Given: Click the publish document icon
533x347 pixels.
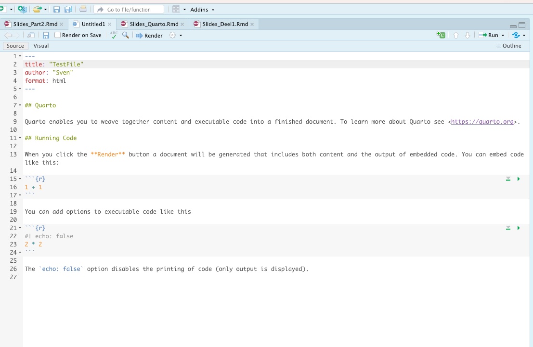Looking at the screenshot, I should pos(516,35).
